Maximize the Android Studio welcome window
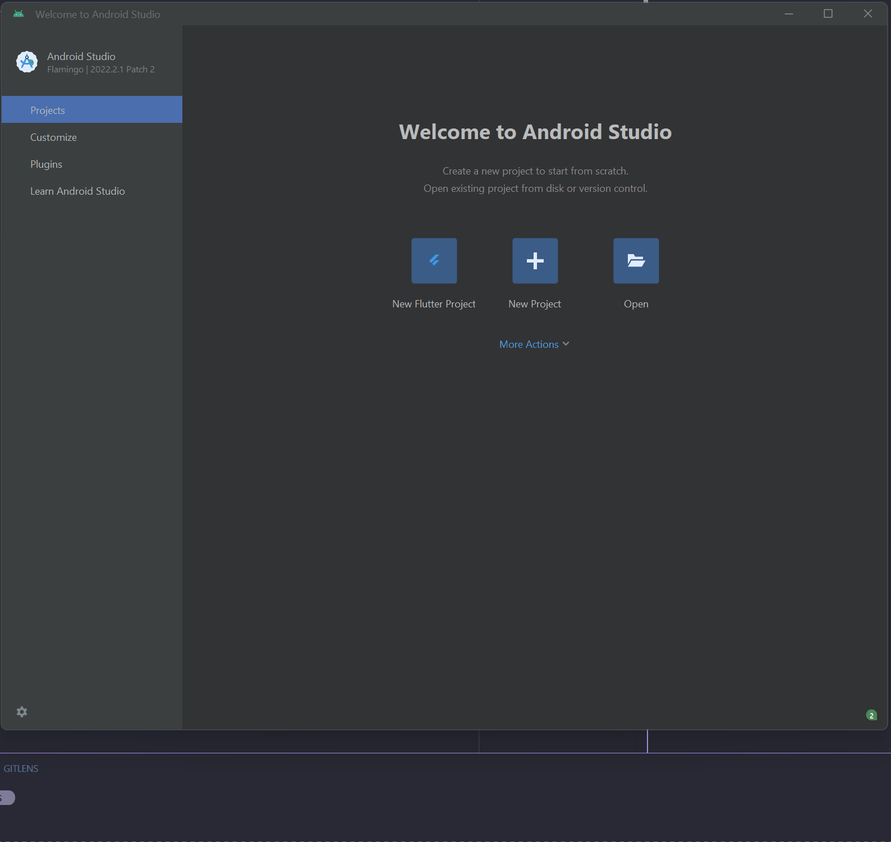 [x=828, y=14]
